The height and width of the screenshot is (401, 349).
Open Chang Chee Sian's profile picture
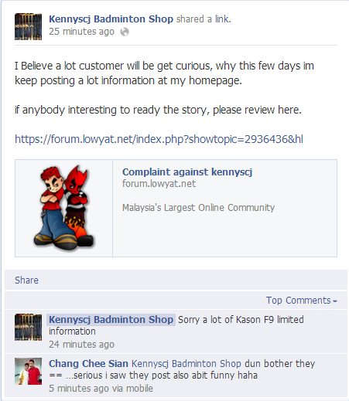tap(28, 371)
